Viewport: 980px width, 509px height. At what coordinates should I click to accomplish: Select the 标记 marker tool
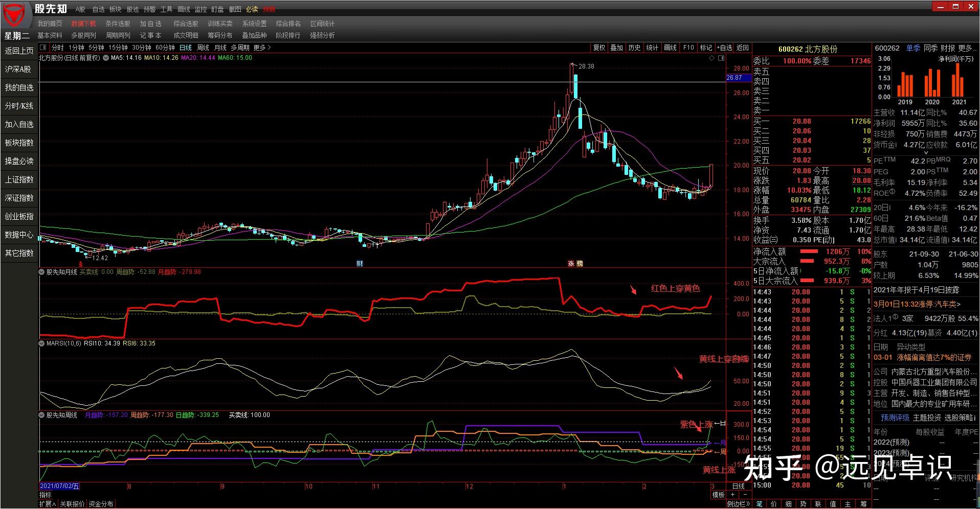706,47
